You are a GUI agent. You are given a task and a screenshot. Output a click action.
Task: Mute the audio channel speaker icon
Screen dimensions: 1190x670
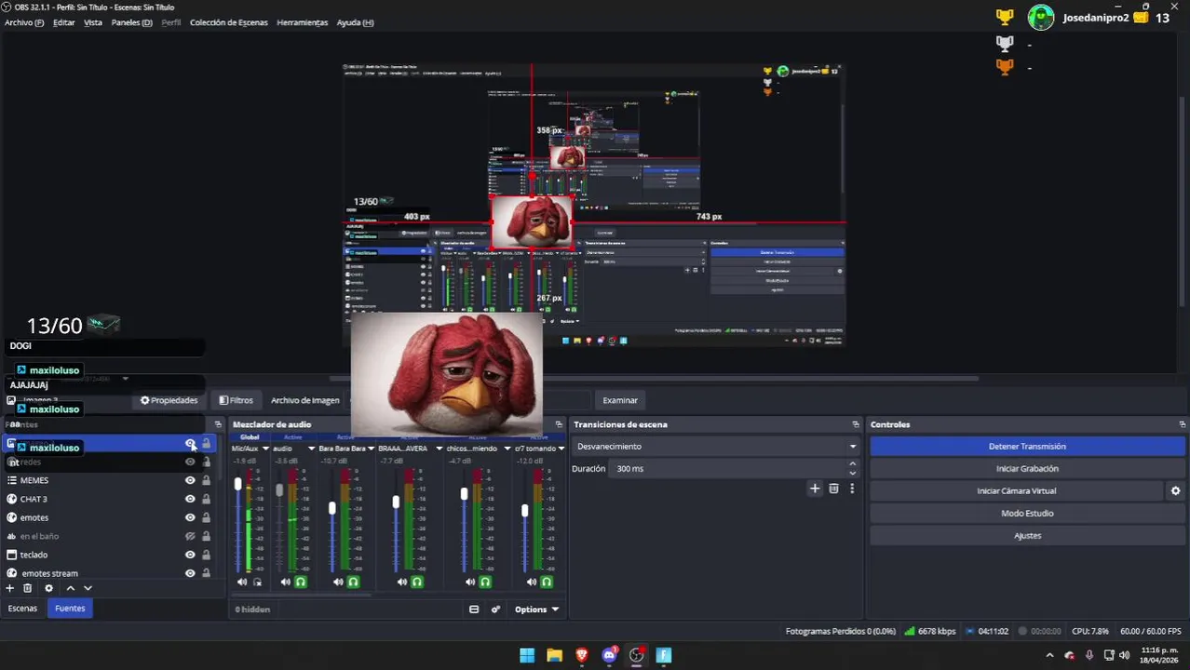pos(286,583)
